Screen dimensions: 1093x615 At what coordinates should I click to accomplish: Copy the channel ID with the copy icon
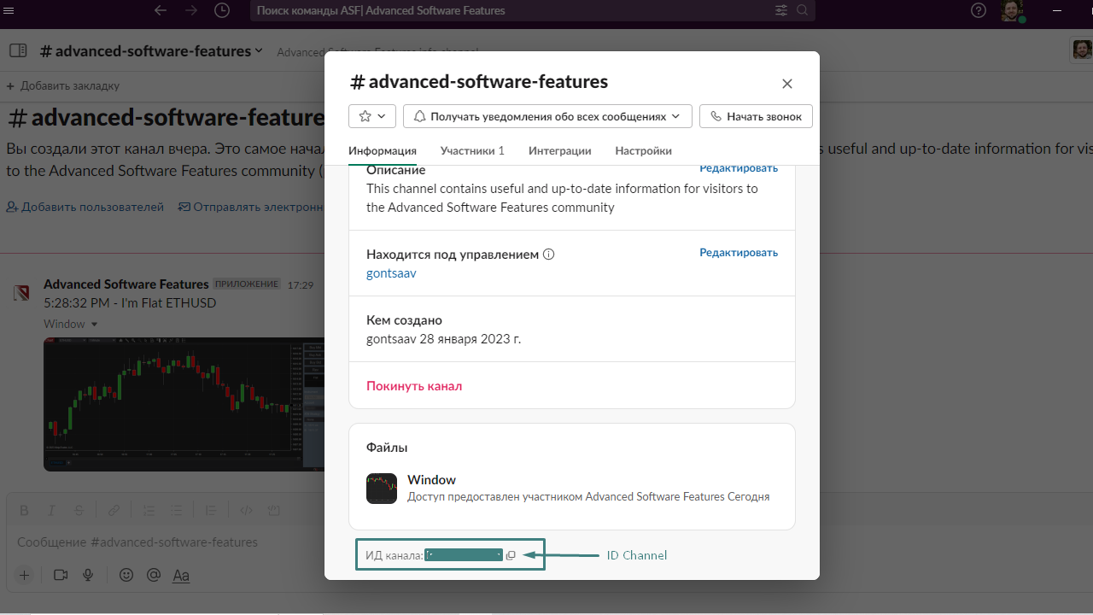point(510,554)
